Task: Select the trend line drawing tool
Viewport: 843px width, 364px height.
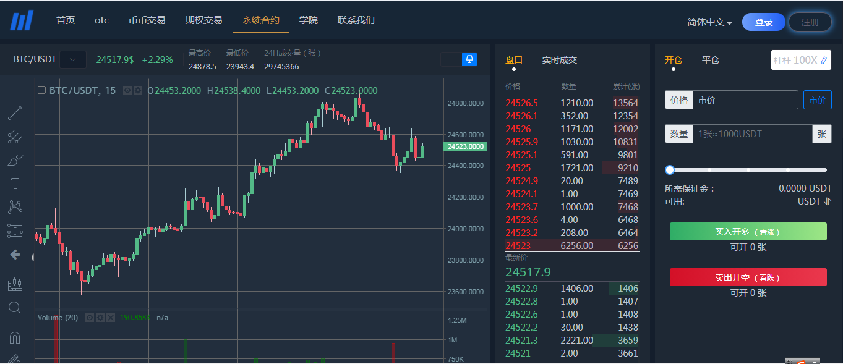Action: pyautogui.click(x=15, y=113)
